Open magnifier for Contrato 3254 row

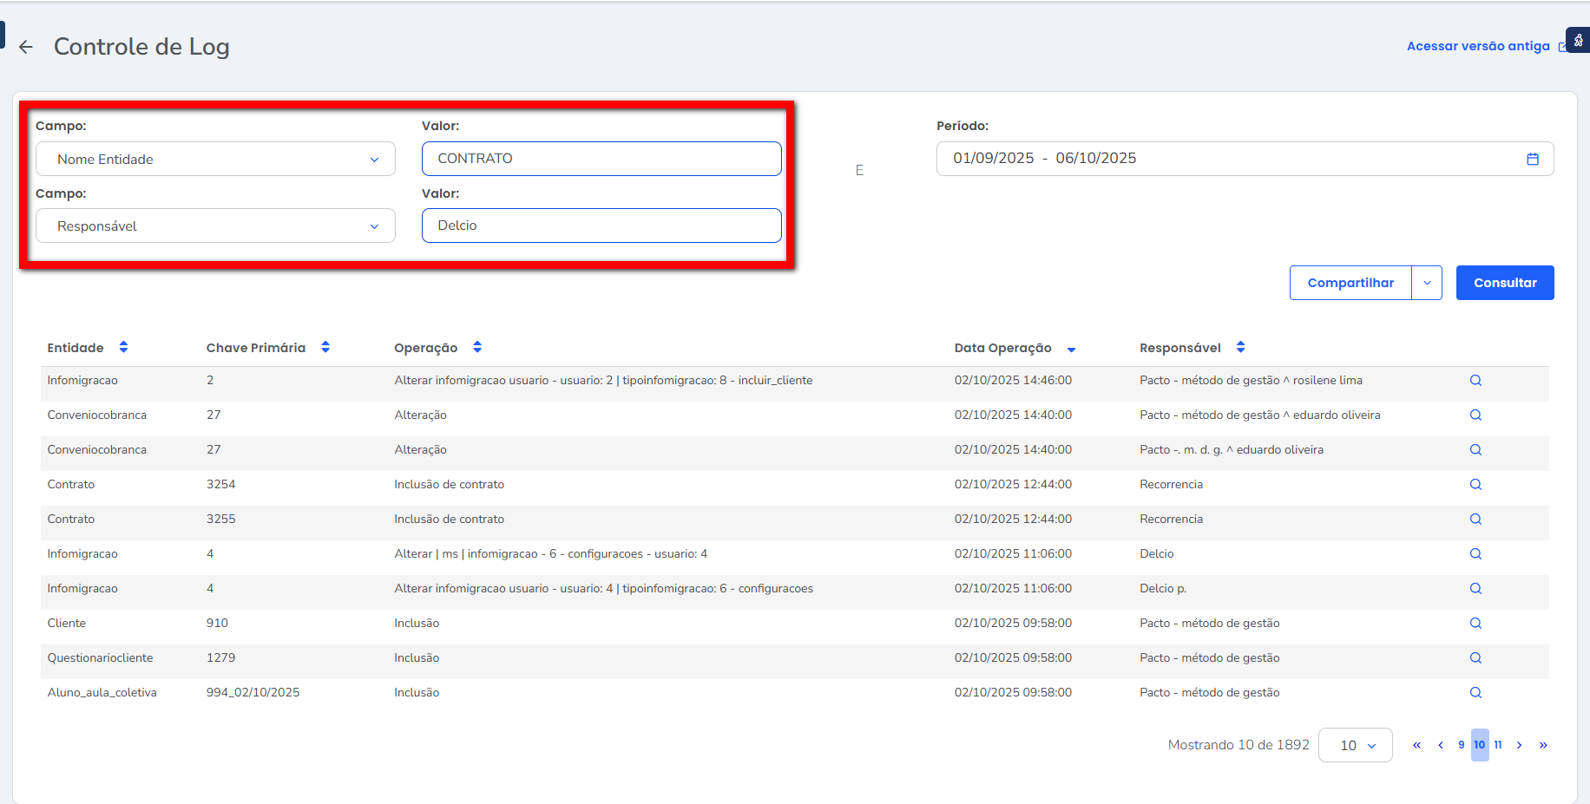pyautogui.click(x=1475, y=485)
